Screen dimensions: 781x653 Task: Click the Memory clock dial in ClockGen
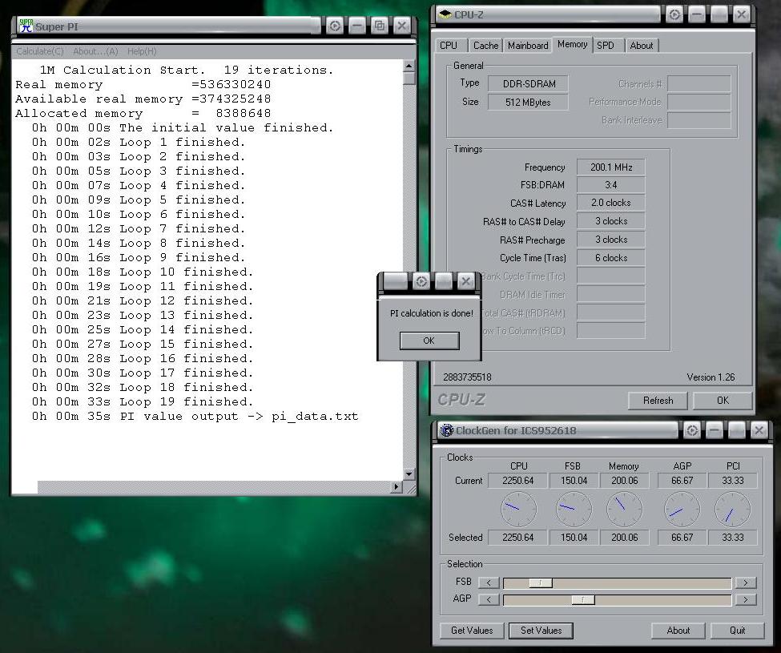624,509
